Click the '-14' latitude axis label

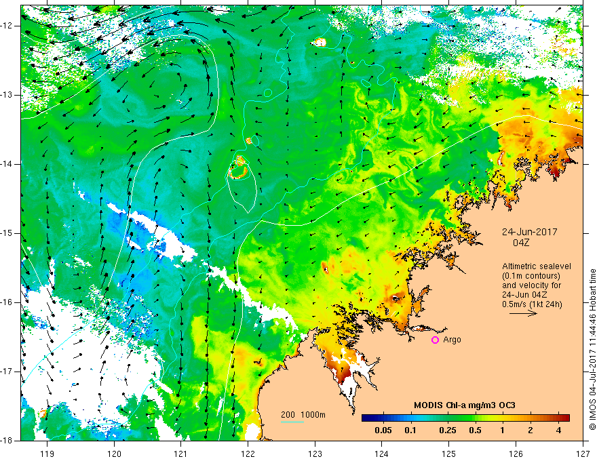(7, 164)
